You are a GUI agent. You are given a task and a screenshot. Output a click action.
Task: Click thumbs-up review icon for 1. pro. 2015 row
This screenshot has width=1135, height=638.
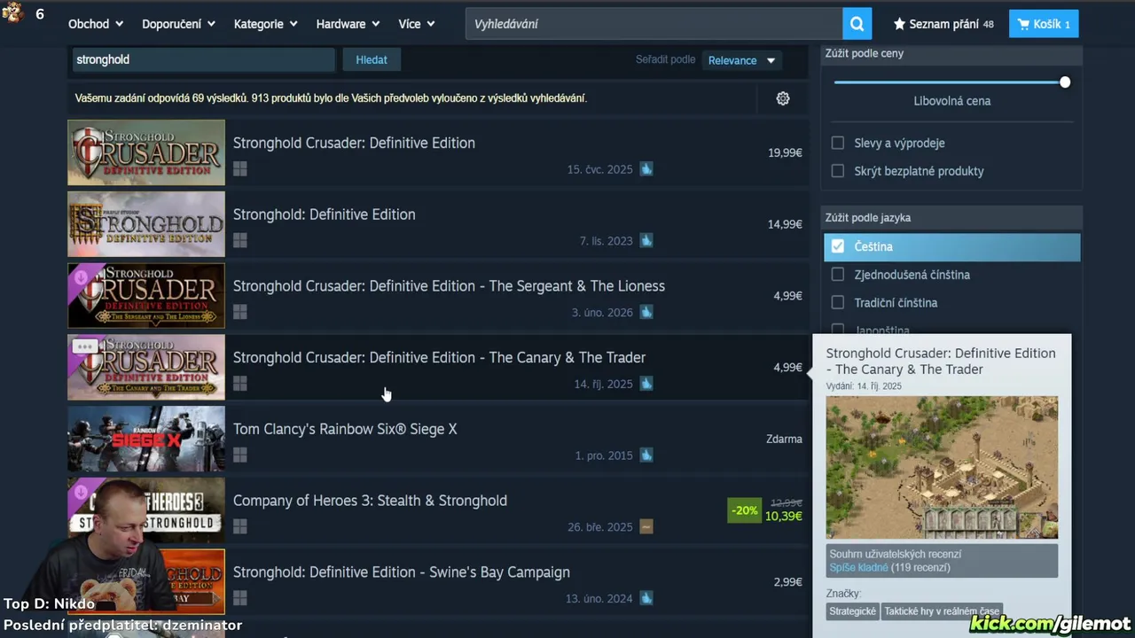coord(646,455)
